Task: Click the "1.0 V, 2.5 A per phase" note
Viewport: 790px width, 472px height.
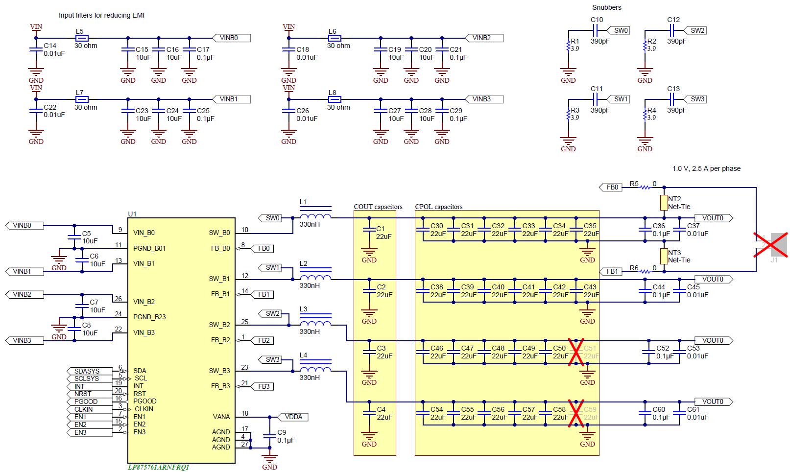Action: 706,168
